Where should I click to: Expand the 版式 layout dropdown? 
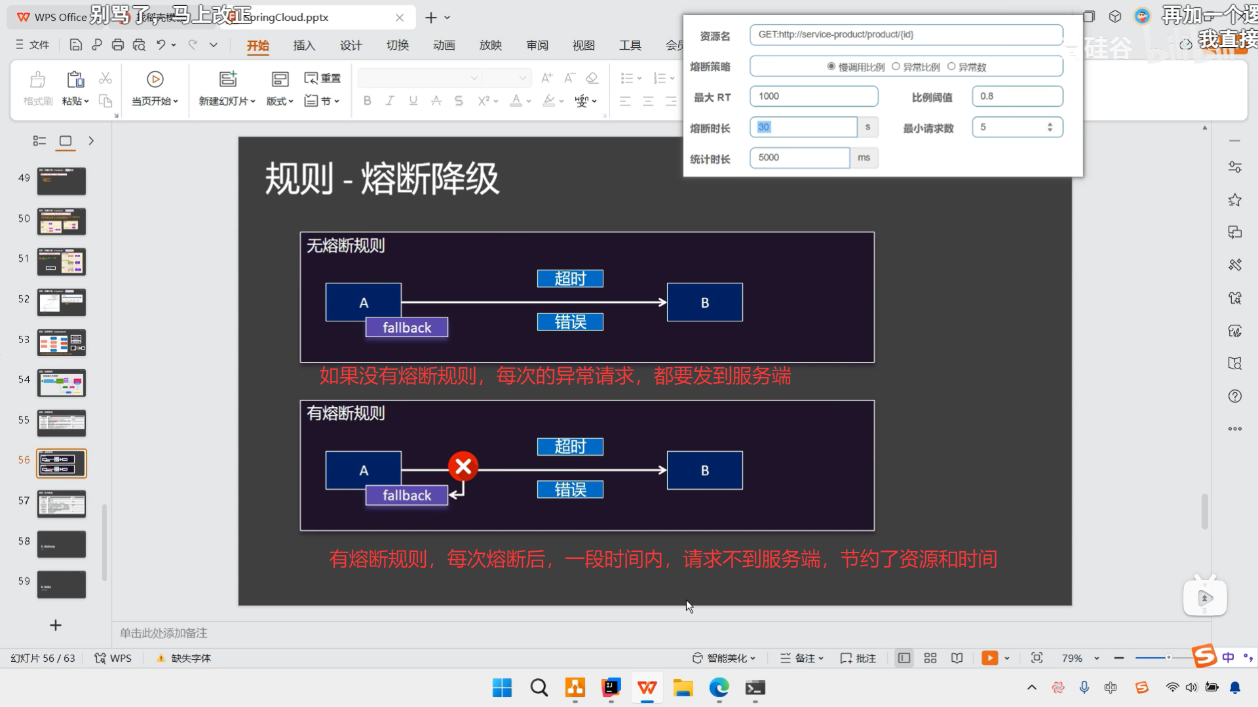point(280,101)
